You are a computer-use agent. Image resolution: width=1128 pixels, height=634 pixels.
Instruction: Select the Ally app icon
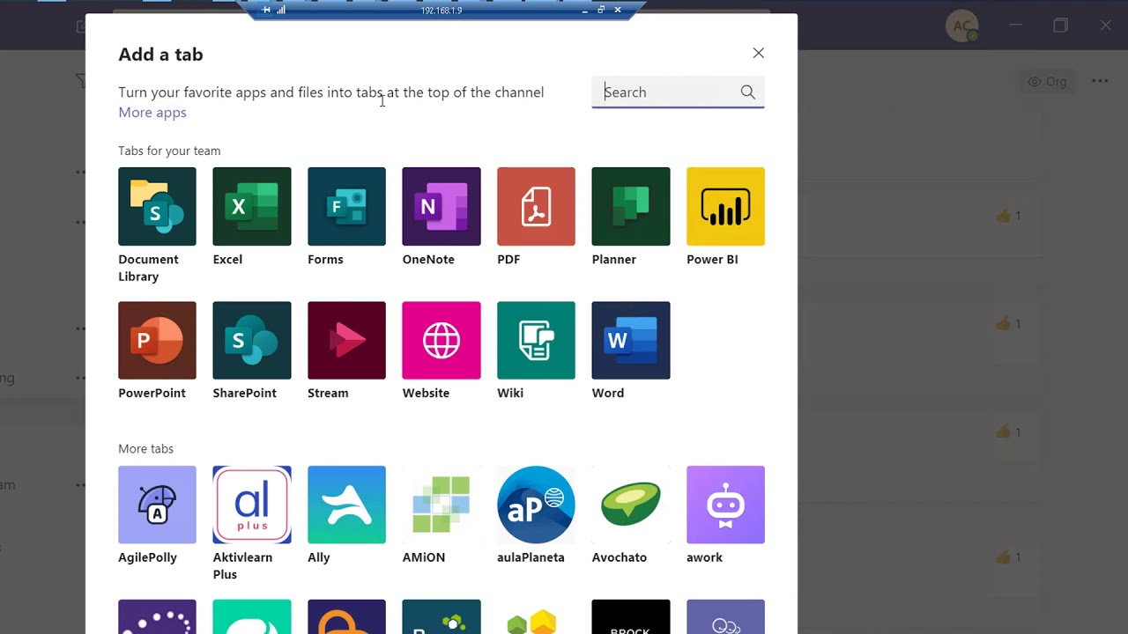tap(346, 505)
